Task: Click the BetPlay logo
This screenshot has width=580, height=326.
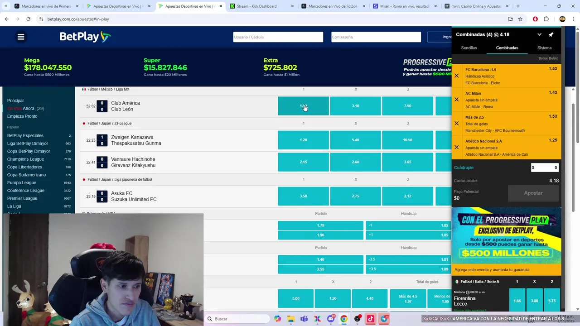Action: click(85, 37)
